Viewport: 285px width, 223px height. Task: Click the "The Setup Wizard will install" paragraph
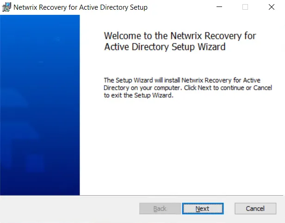pyautogui.click(x=188, y=88)
